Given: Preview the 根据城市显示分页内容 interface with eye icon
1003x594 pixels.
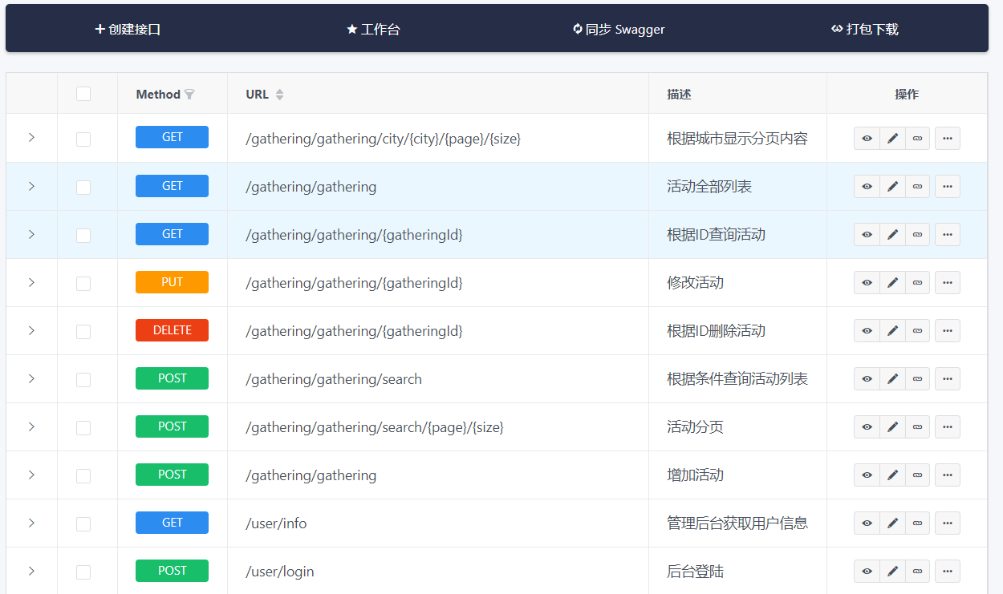Looking at the screenshot, I should (x=867, y=138).
